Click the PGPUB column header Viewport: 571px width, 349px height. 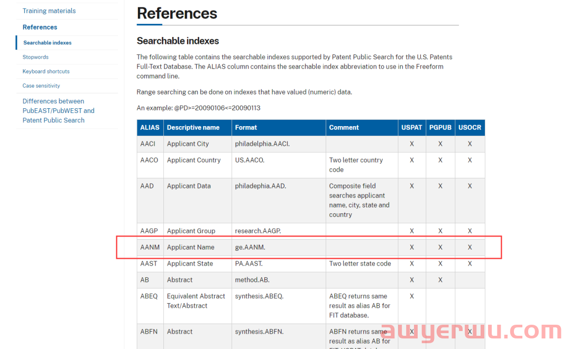(x=440, y=128)
